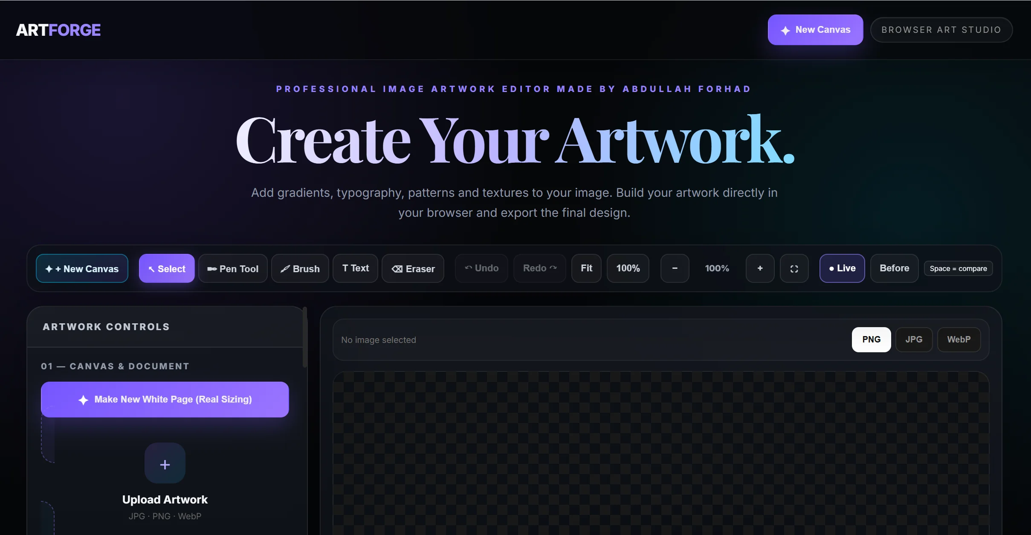Click the Upload Artwork label
Image resolution: width=1031 pixels, height=535 pixels.
point(165,500)
